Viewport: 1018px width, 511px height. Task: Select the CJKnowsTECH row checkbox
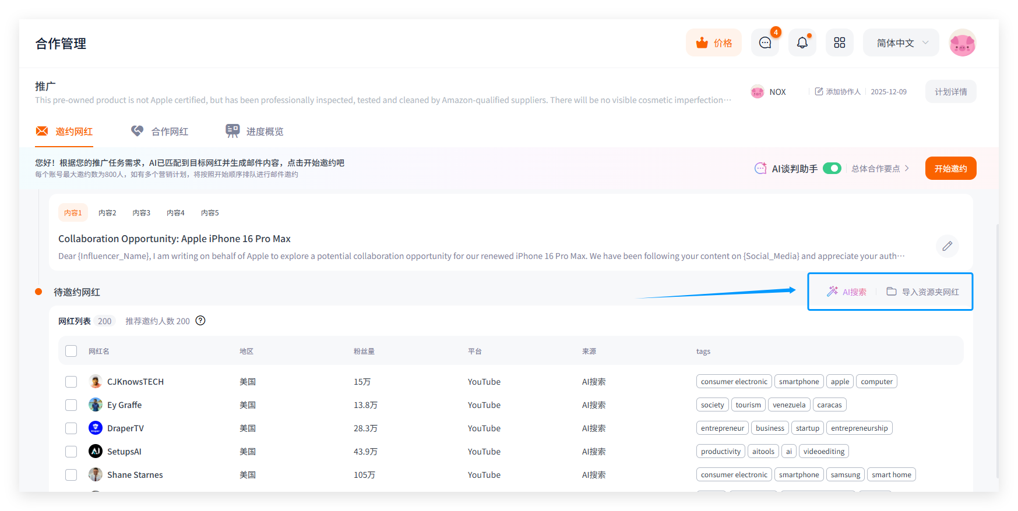click(71, 382)
